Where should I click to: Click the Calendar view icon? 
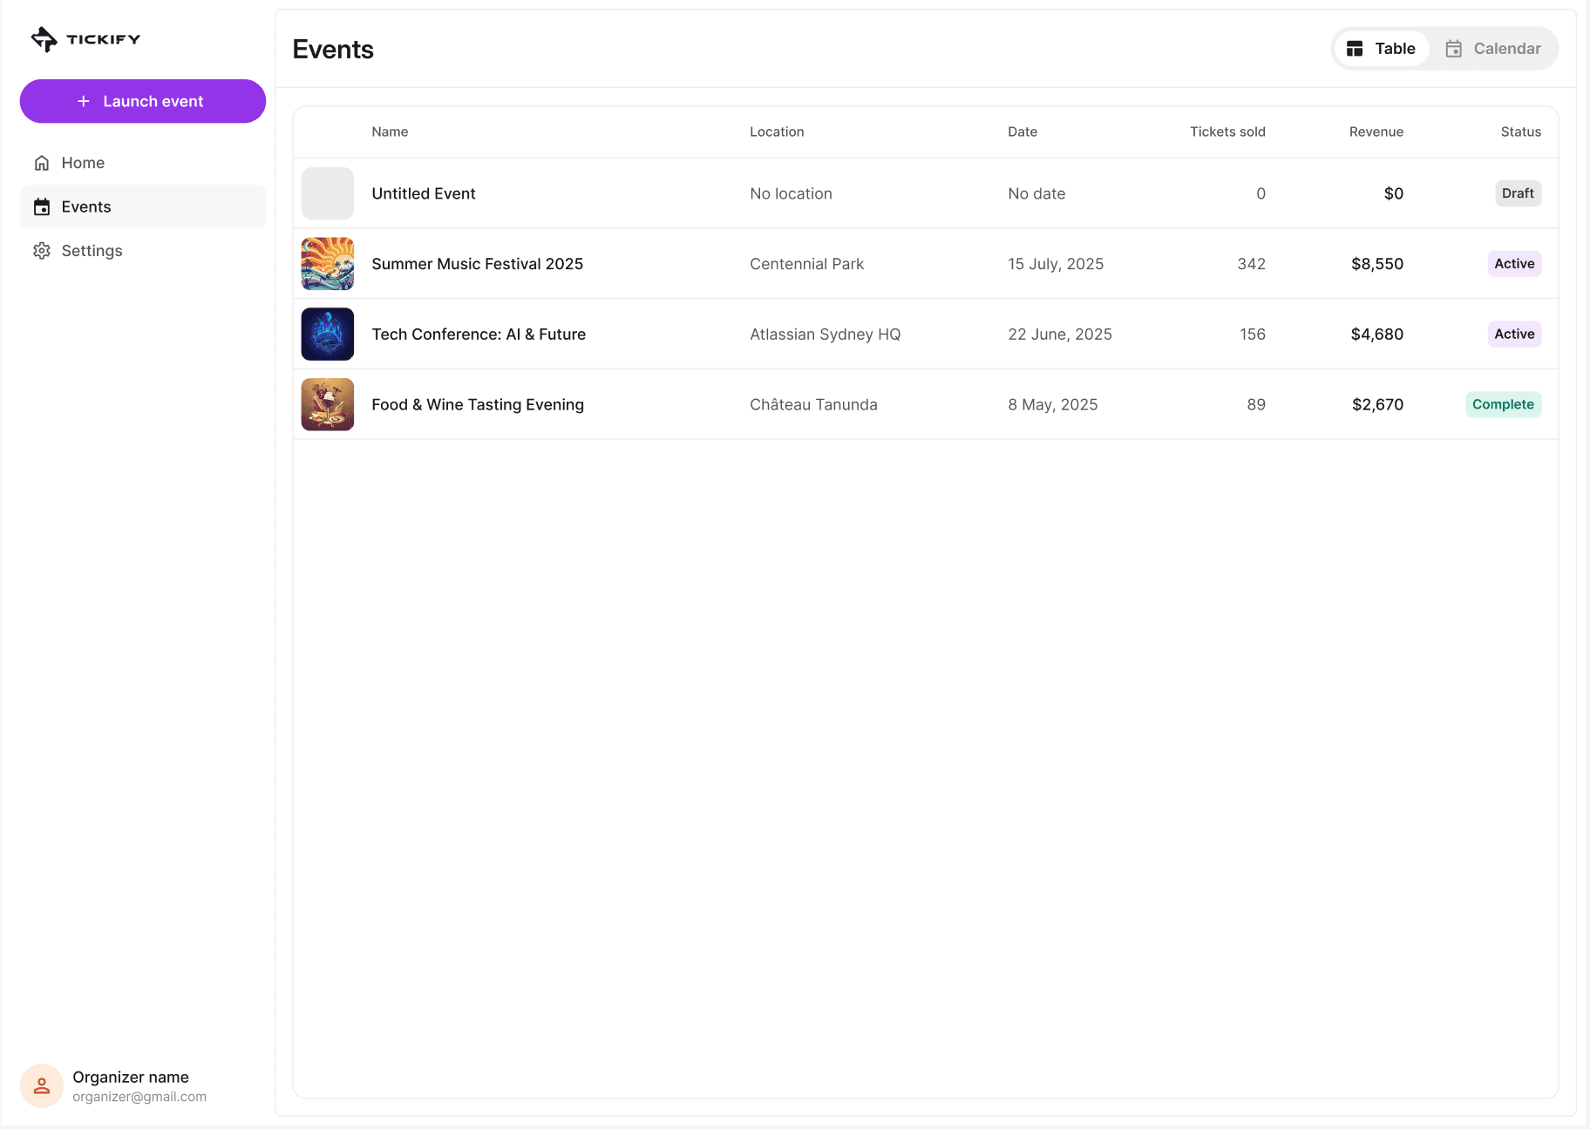(1453, 49)
